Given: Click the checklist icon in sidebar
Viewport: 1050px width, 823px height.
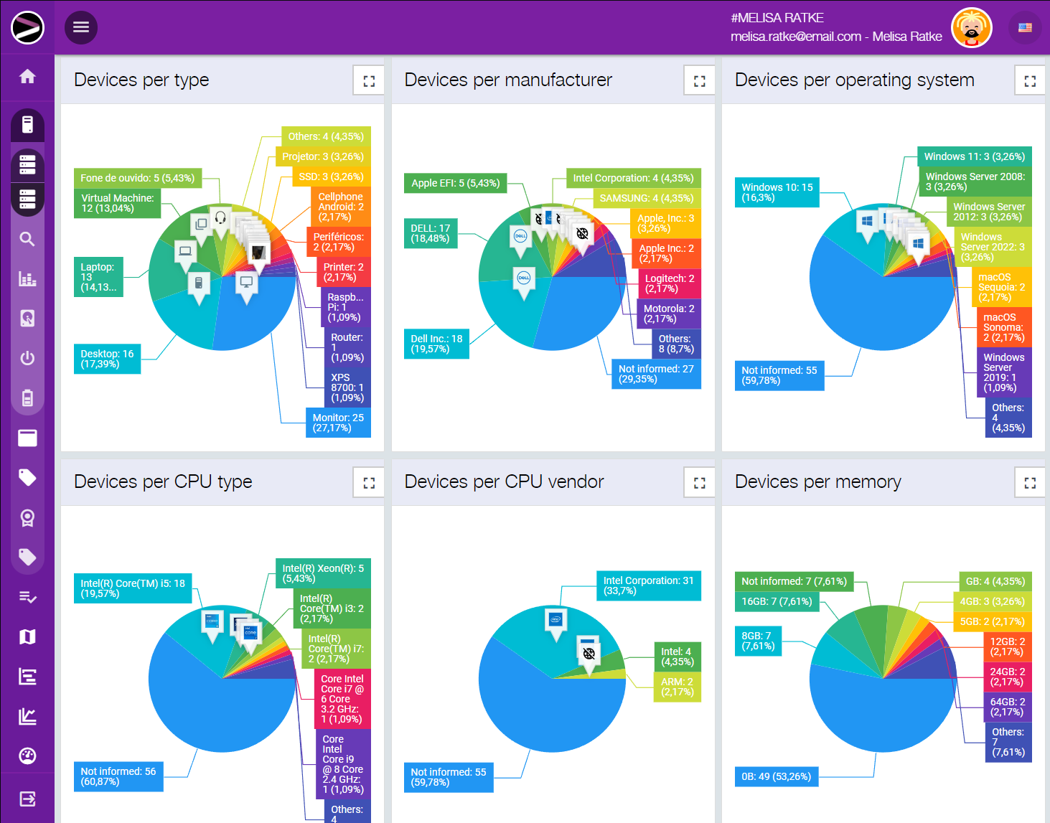Looking at the screenshot, I should [x=27, y=597].
